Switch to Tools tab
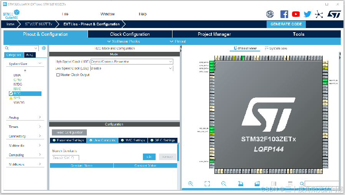This screenshot has width=345, height=195. 299,34
